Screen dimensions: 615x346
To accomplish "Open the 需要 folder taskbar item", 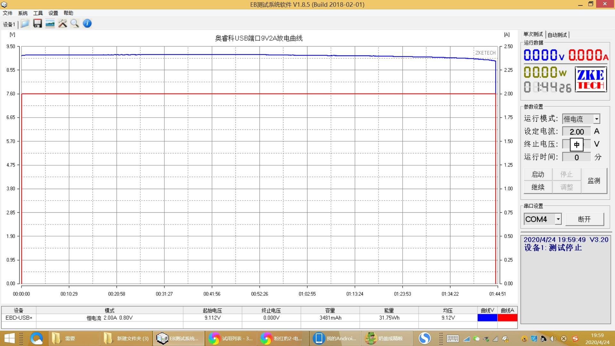I will coord(74,338).
